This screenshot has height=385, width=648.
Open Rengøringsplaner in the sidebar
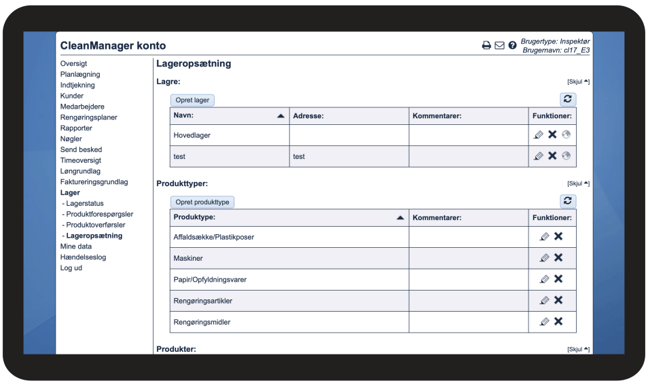[x=89, y=117]
